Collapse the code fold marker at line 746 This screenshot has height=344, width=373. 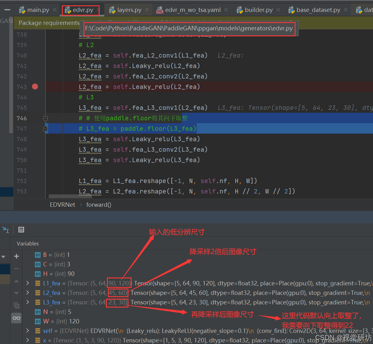(45, 118)
